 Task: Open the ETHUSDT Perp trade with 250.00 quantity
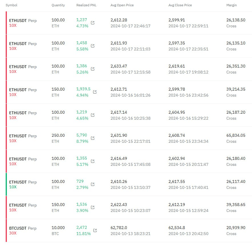(23, 136)
